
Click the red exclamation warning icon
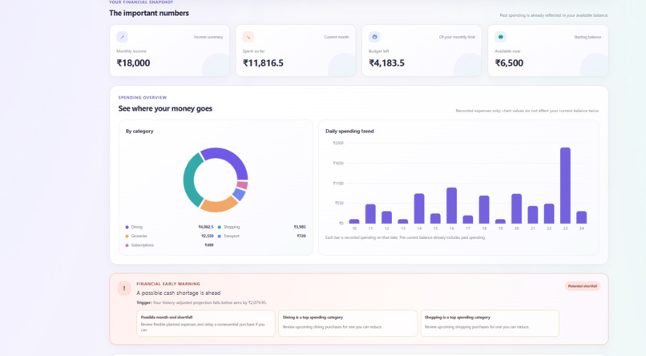coord(124,289)
